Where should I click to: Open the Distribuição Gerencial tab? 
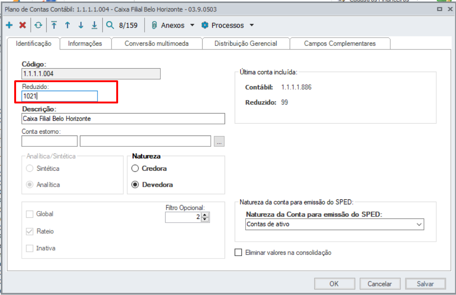pyautogui.click(x=246, y=43)
